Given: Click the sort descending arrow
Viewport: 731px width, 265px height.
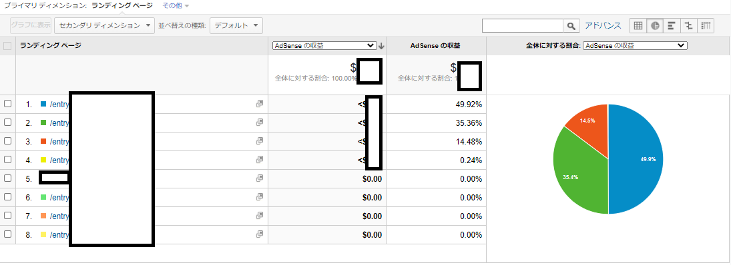Looking at the screenshot, I should click(381, 45).
